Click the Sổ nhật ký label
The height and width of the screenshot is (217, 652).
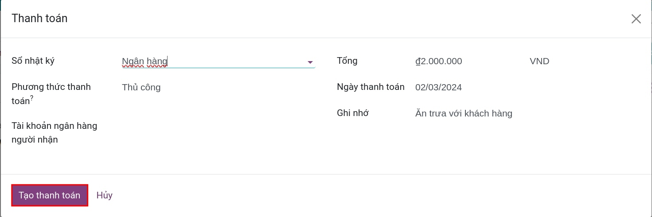click(x=33, y=61)
